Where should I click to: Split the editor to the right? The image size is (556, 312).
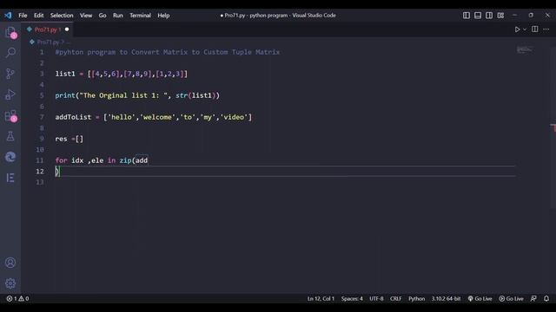535,29
